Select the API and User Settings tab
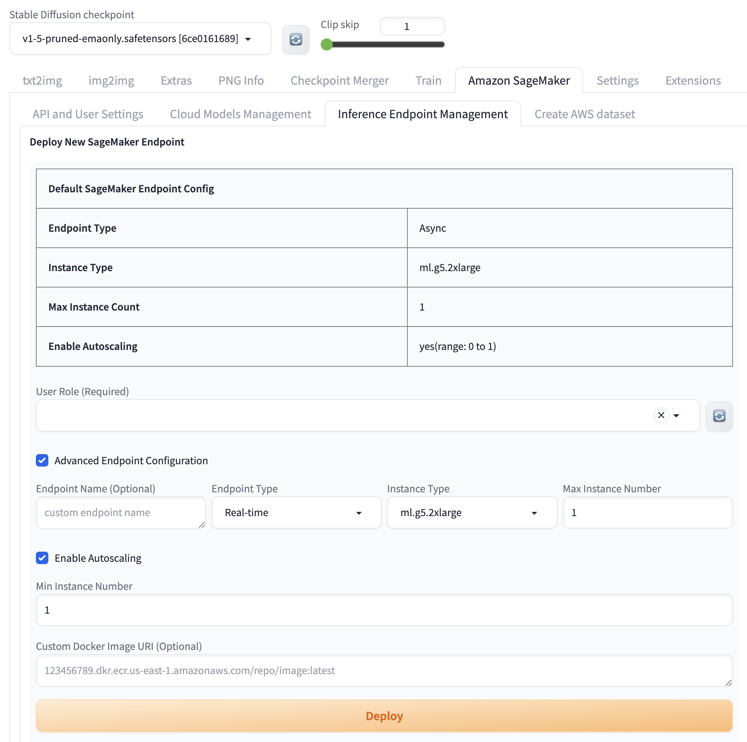 [88, 114]
